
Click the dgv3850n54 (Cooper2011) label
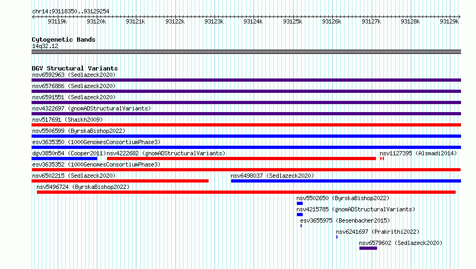(69, 153)
